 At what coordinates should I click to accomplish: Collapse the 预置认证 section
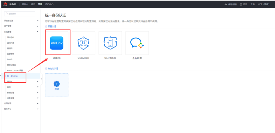pyautogui.click(x=46, y=26)
